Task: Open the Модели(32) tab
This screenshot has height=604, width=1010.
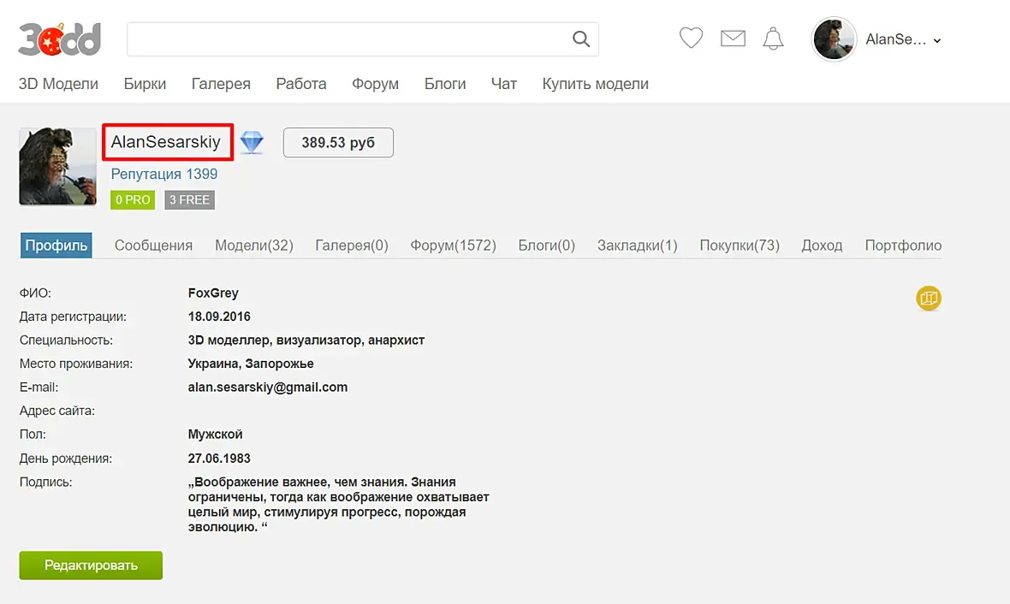Action: pyautogui.click(x=254, y=246)
